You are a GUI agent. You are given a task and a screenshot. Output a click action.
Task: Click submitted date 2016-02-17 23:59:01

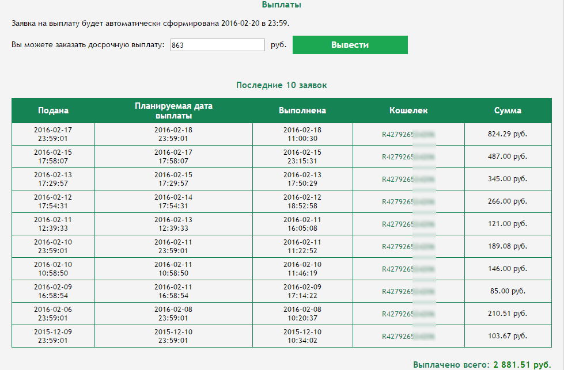click(53, 134)
